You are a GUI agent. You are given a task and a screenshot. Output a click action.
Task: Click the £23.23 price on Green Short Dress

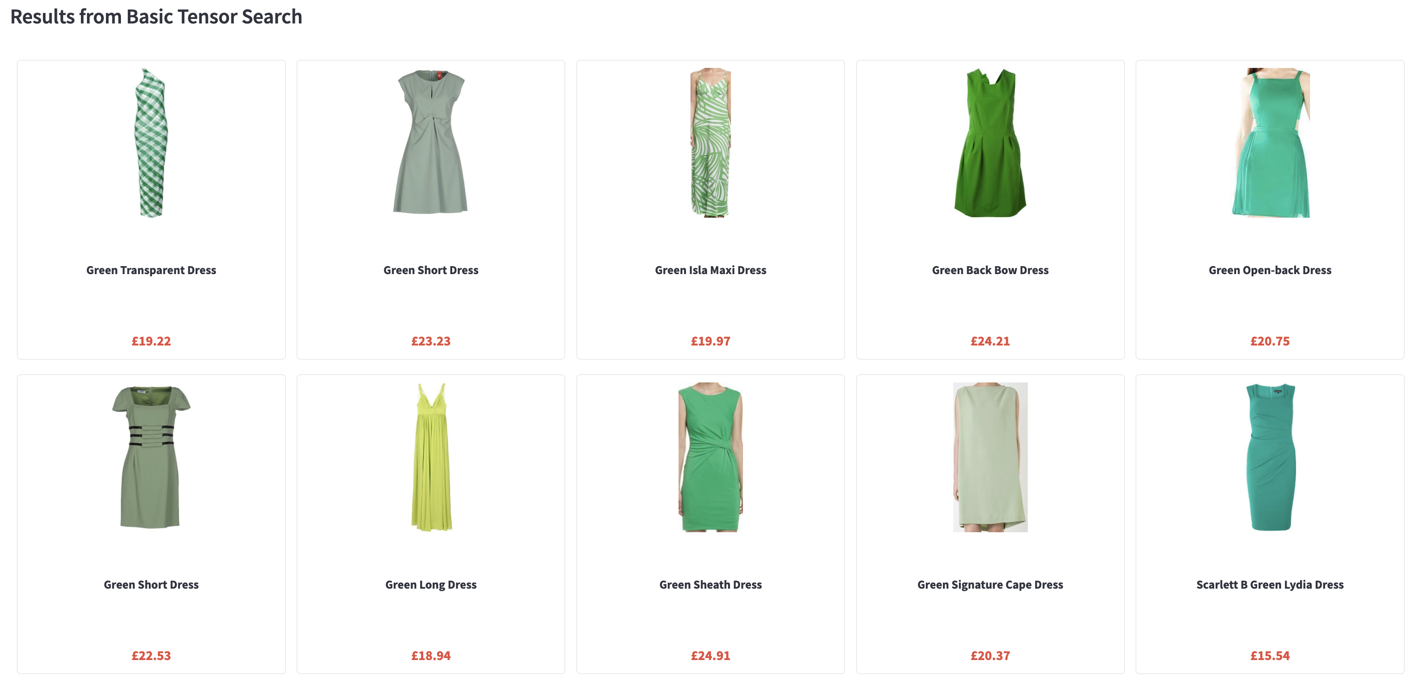[431, 341]
